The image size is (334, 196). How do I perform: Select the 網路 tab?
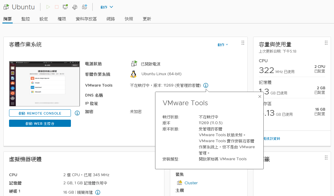(110, 19)
